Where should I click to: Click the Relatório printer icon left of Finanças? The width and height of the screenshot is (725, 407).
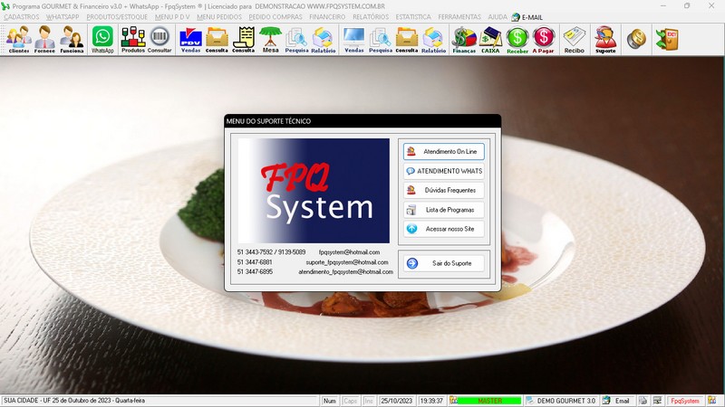433,40
